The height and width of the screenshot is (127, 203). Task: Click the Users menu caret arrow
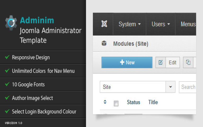click(169, 24)
